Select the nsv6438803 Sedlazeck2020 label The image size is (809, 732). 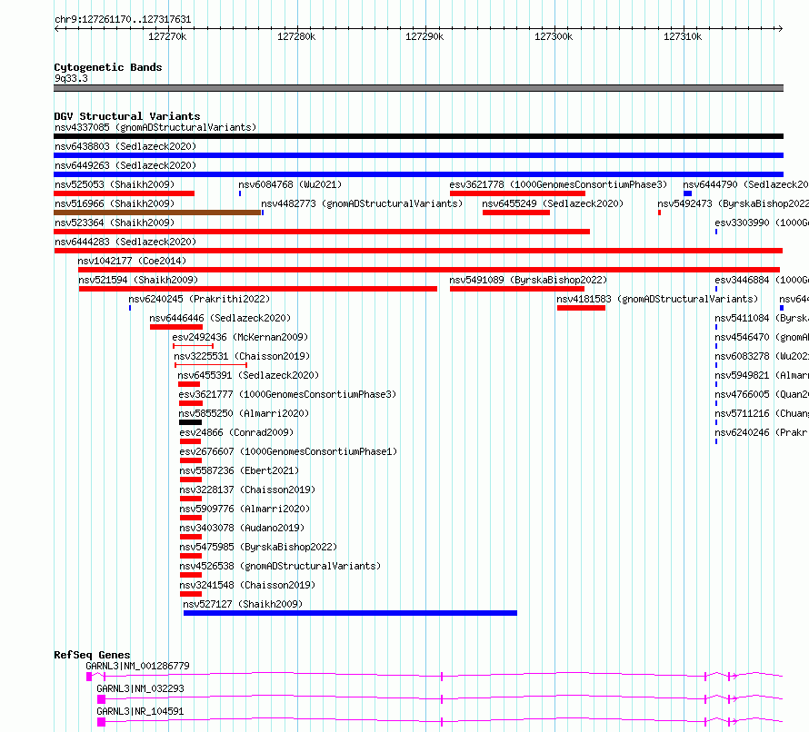click(125, 146)
